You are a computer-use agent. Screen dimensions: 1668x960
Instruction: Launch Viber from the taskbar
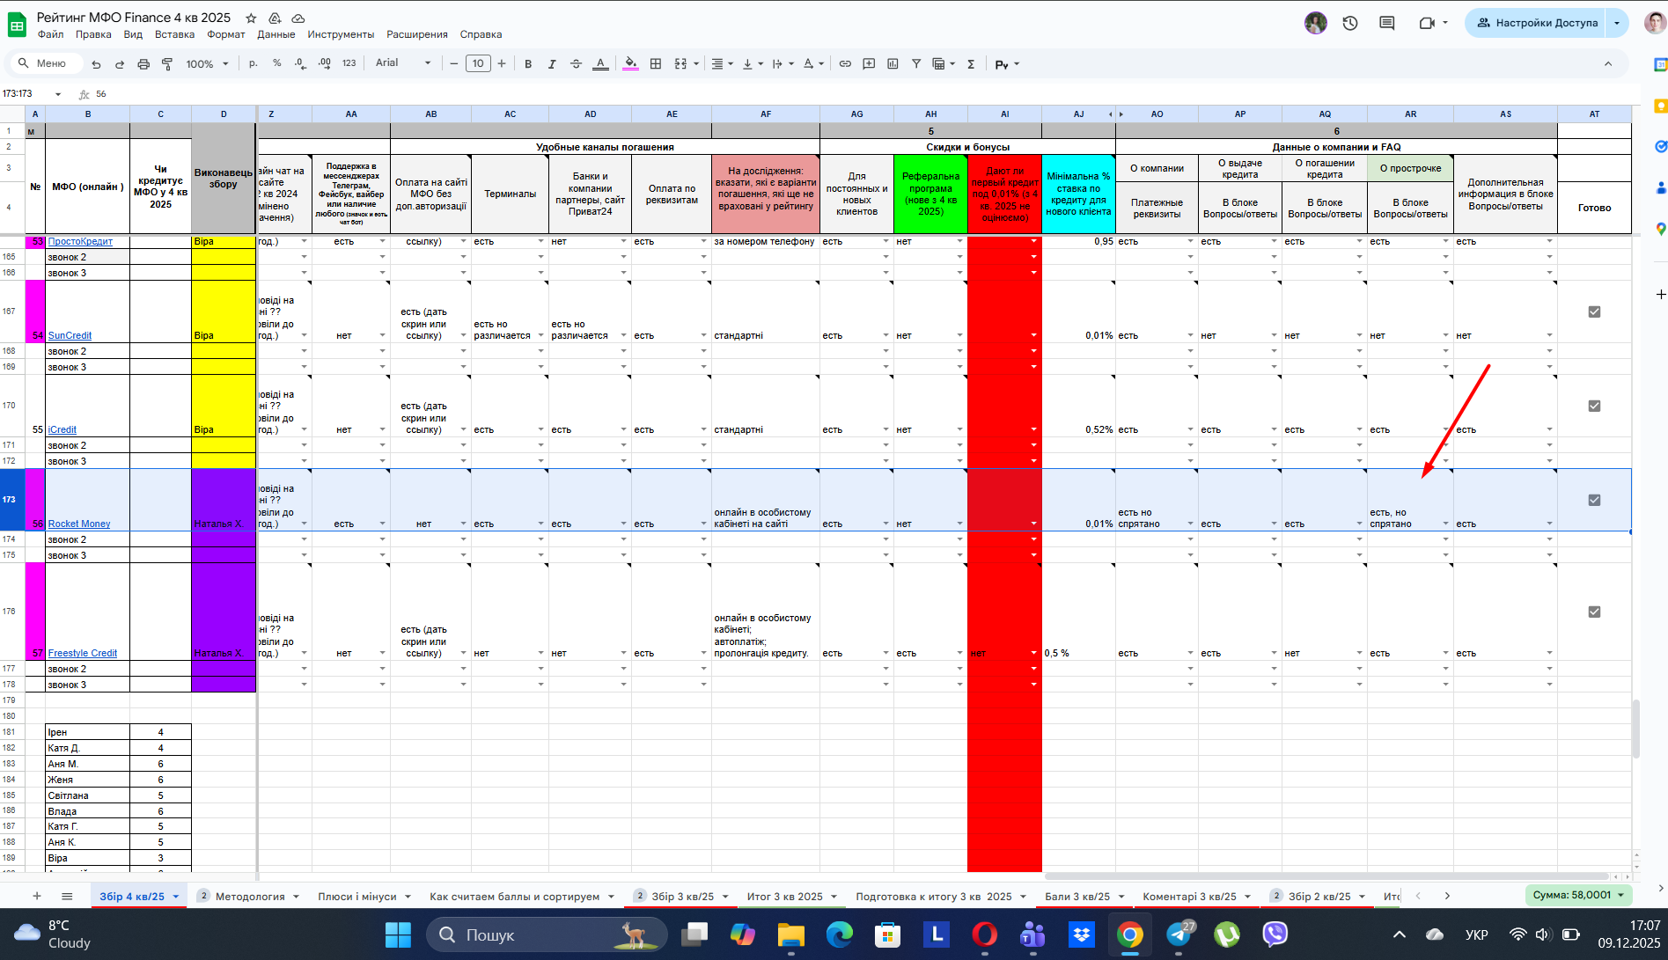click(x=1275, y=934)
